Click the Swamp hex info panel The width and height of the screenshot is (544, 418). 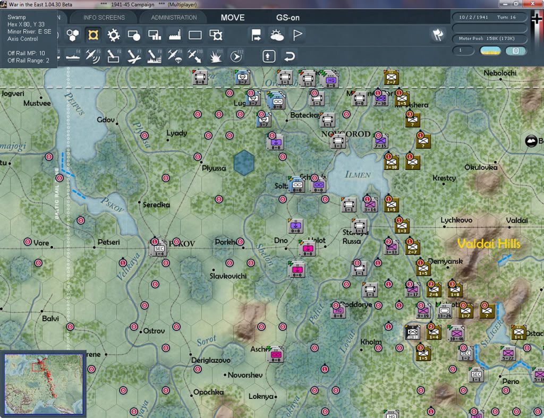[x=29, y=38]
